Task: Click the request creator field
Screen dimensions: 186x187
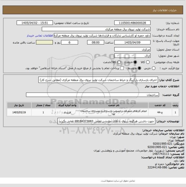Action: coord(102,35)
